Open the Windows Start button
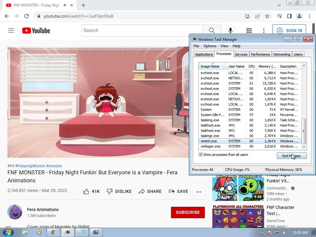This screenshot has height=237, width=316. point(8,232)
